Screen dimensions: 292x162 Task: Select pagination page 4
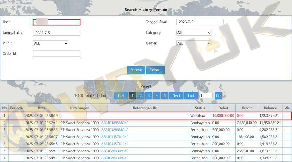pos(157,95)
